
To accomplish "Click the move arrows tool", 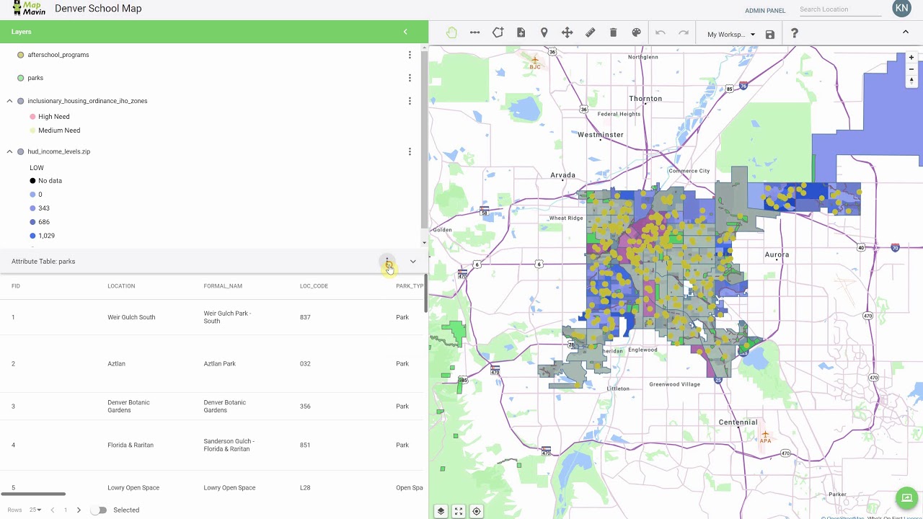I will (567, 32).
